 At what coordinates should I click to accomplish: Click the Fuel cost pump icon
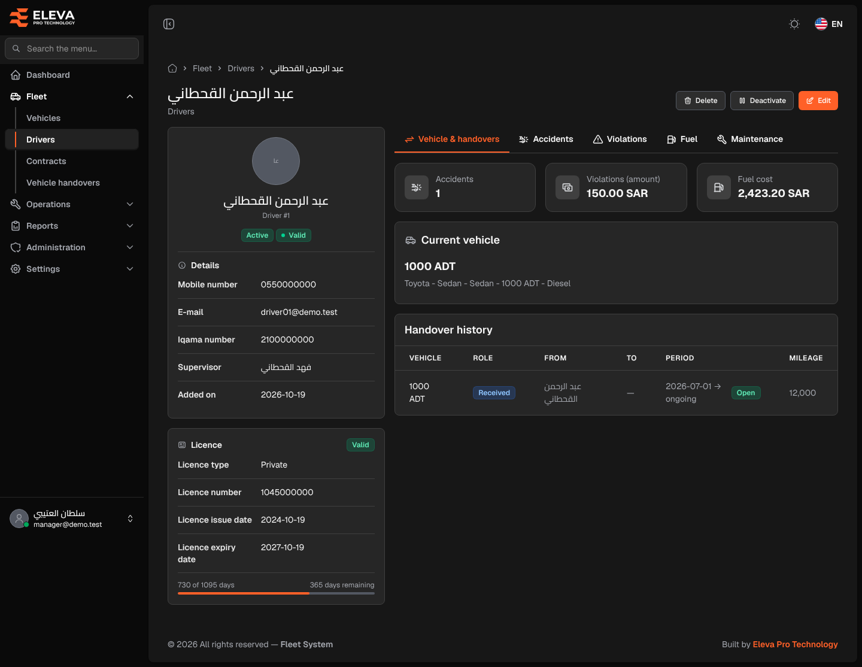point(719,187)
